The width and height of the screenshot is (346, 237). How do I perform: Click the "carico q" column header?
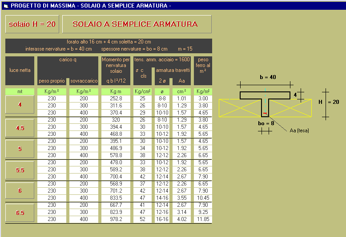(68, 60)
